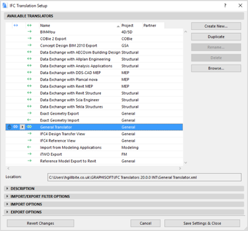Click the green bidirectional arrow column header
Screen dimensions: 248x231
click(29, 26)
